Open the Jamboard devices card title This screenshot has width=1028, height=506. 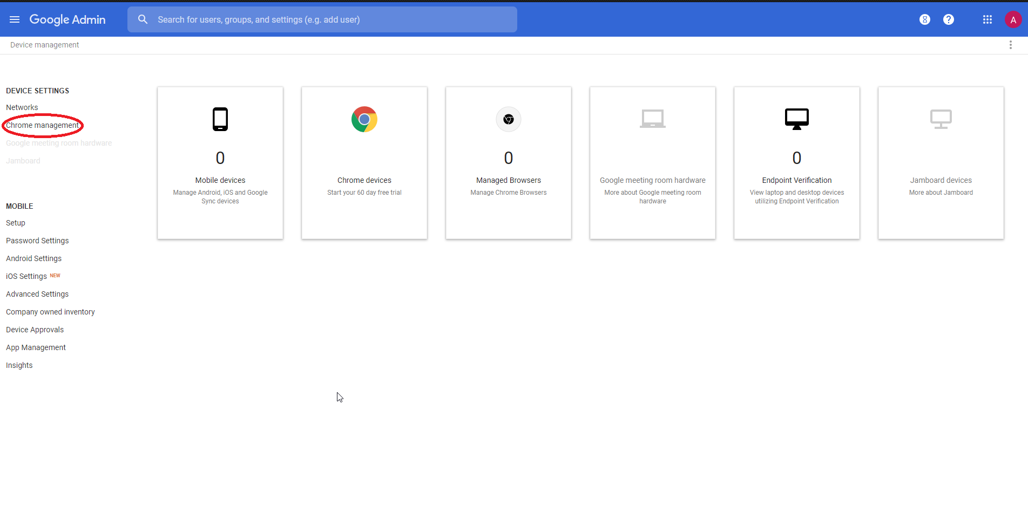tap(941, 180)
